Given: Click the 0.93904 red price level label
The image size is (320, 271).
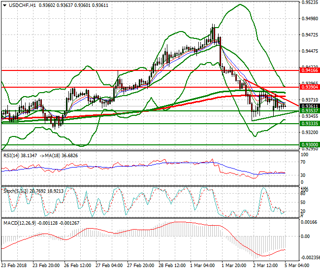Looking at the screenshot, I should click(x=310, y=87).
